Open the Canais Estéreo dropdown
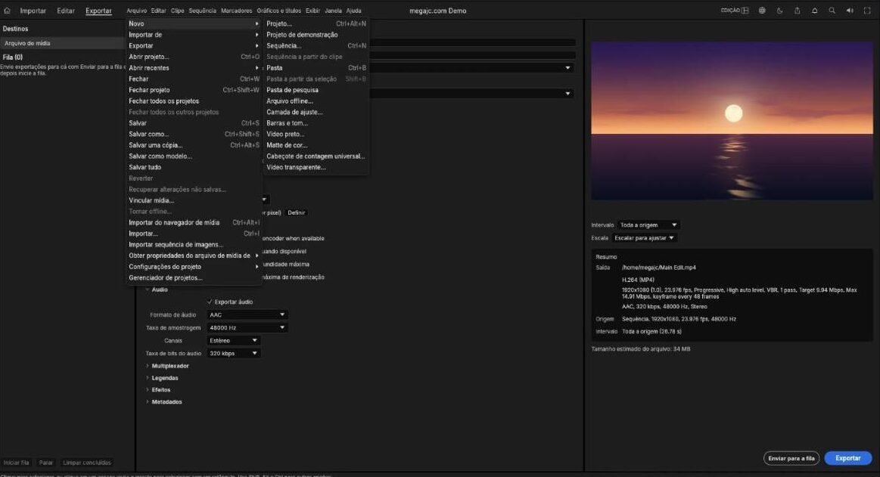 click(233, 341)
